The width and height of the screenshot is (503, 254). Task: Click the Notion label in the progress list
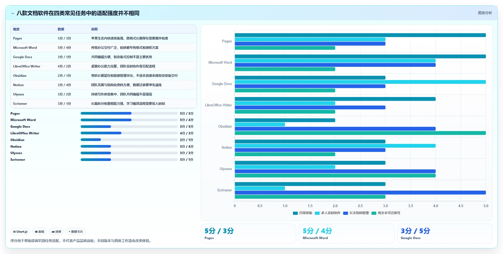pyautogui.click(x=16, y=147)
